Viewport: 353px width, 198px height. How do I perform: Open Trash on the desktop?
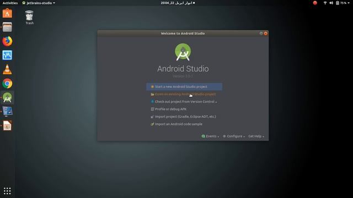pos(29,18)
